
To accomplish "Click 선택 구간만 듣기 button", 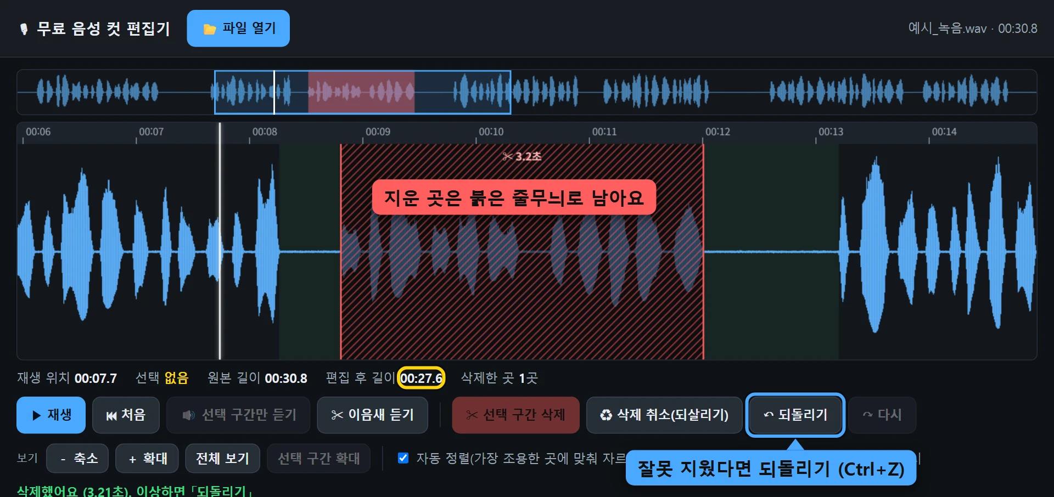I will pyautogui.click(x=238, y=415).
